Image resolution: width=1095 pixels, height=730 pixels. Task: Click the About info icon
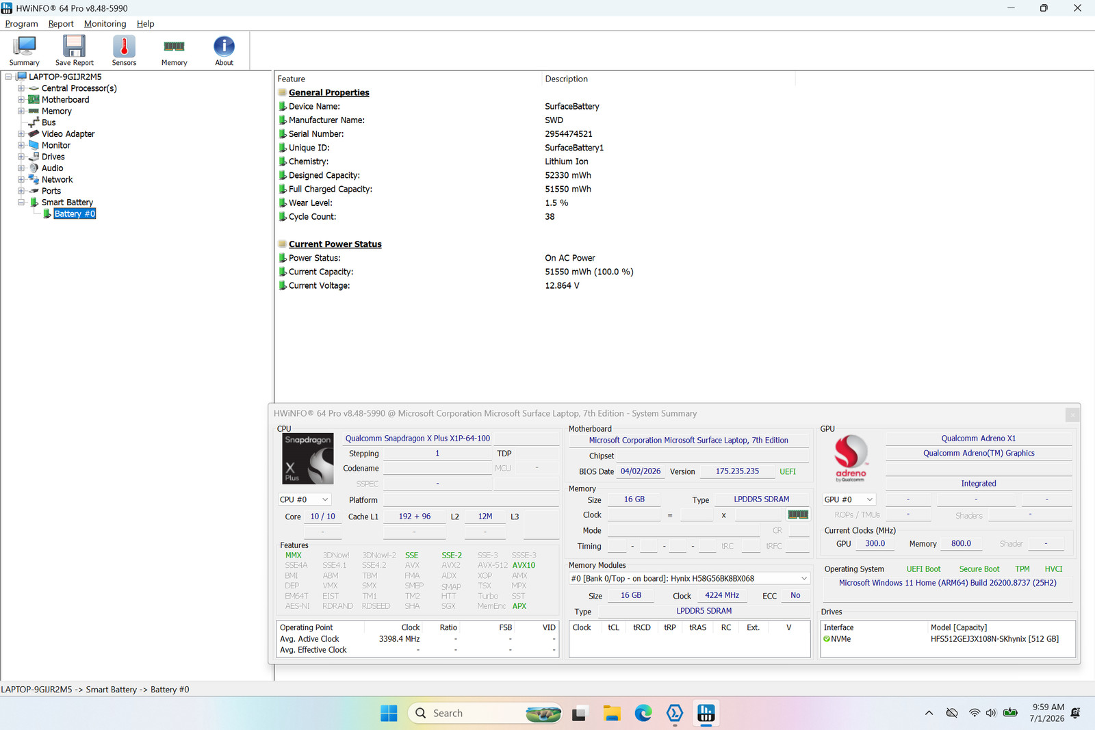coord(224,51)
